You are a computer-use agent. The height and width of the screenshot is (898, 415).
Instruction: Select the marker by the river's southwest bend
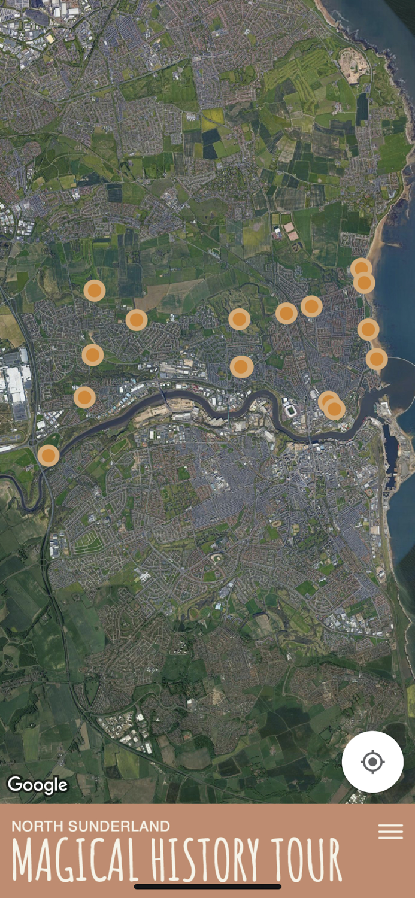(49, 456)
